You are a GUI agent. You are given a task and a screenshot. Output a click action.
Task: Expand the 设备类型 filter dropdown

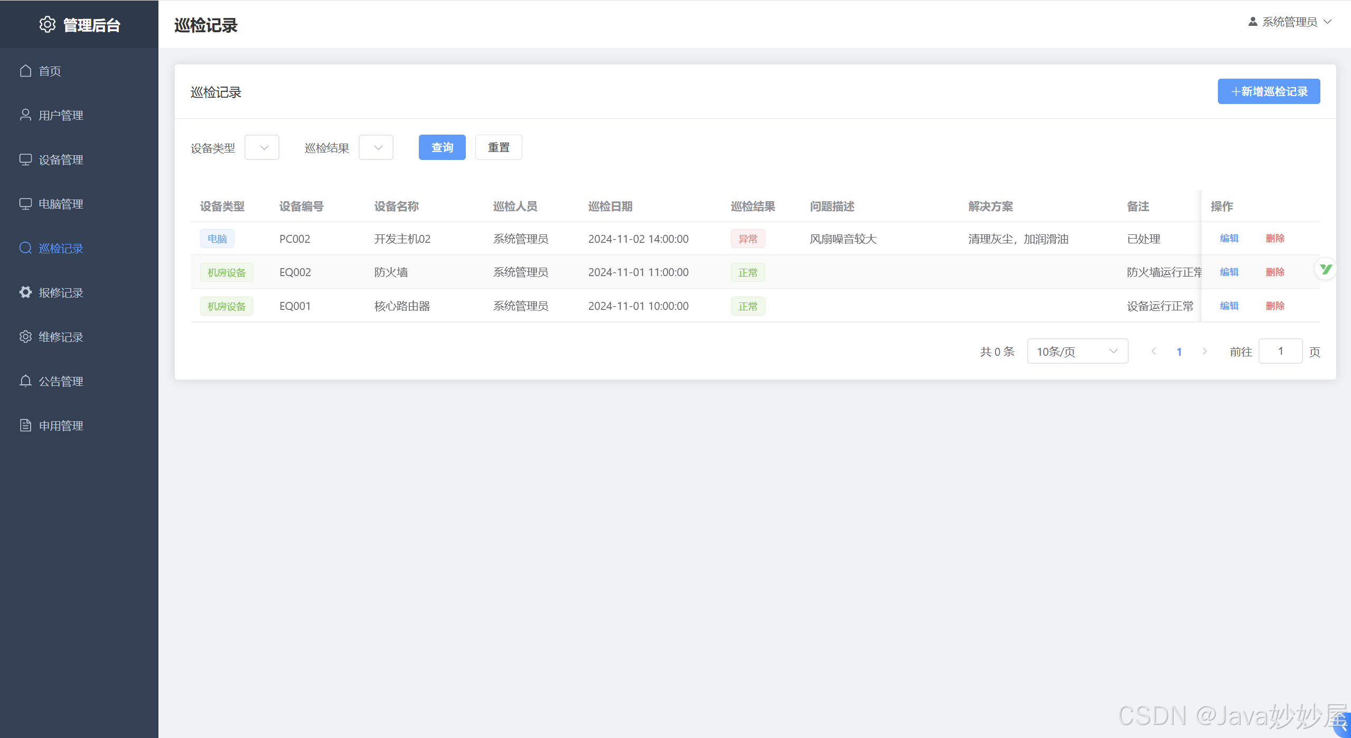point(262,147)
